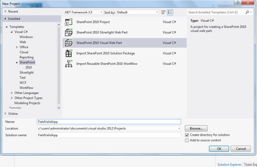Click the Search Installed Templates field

(216, 12)
